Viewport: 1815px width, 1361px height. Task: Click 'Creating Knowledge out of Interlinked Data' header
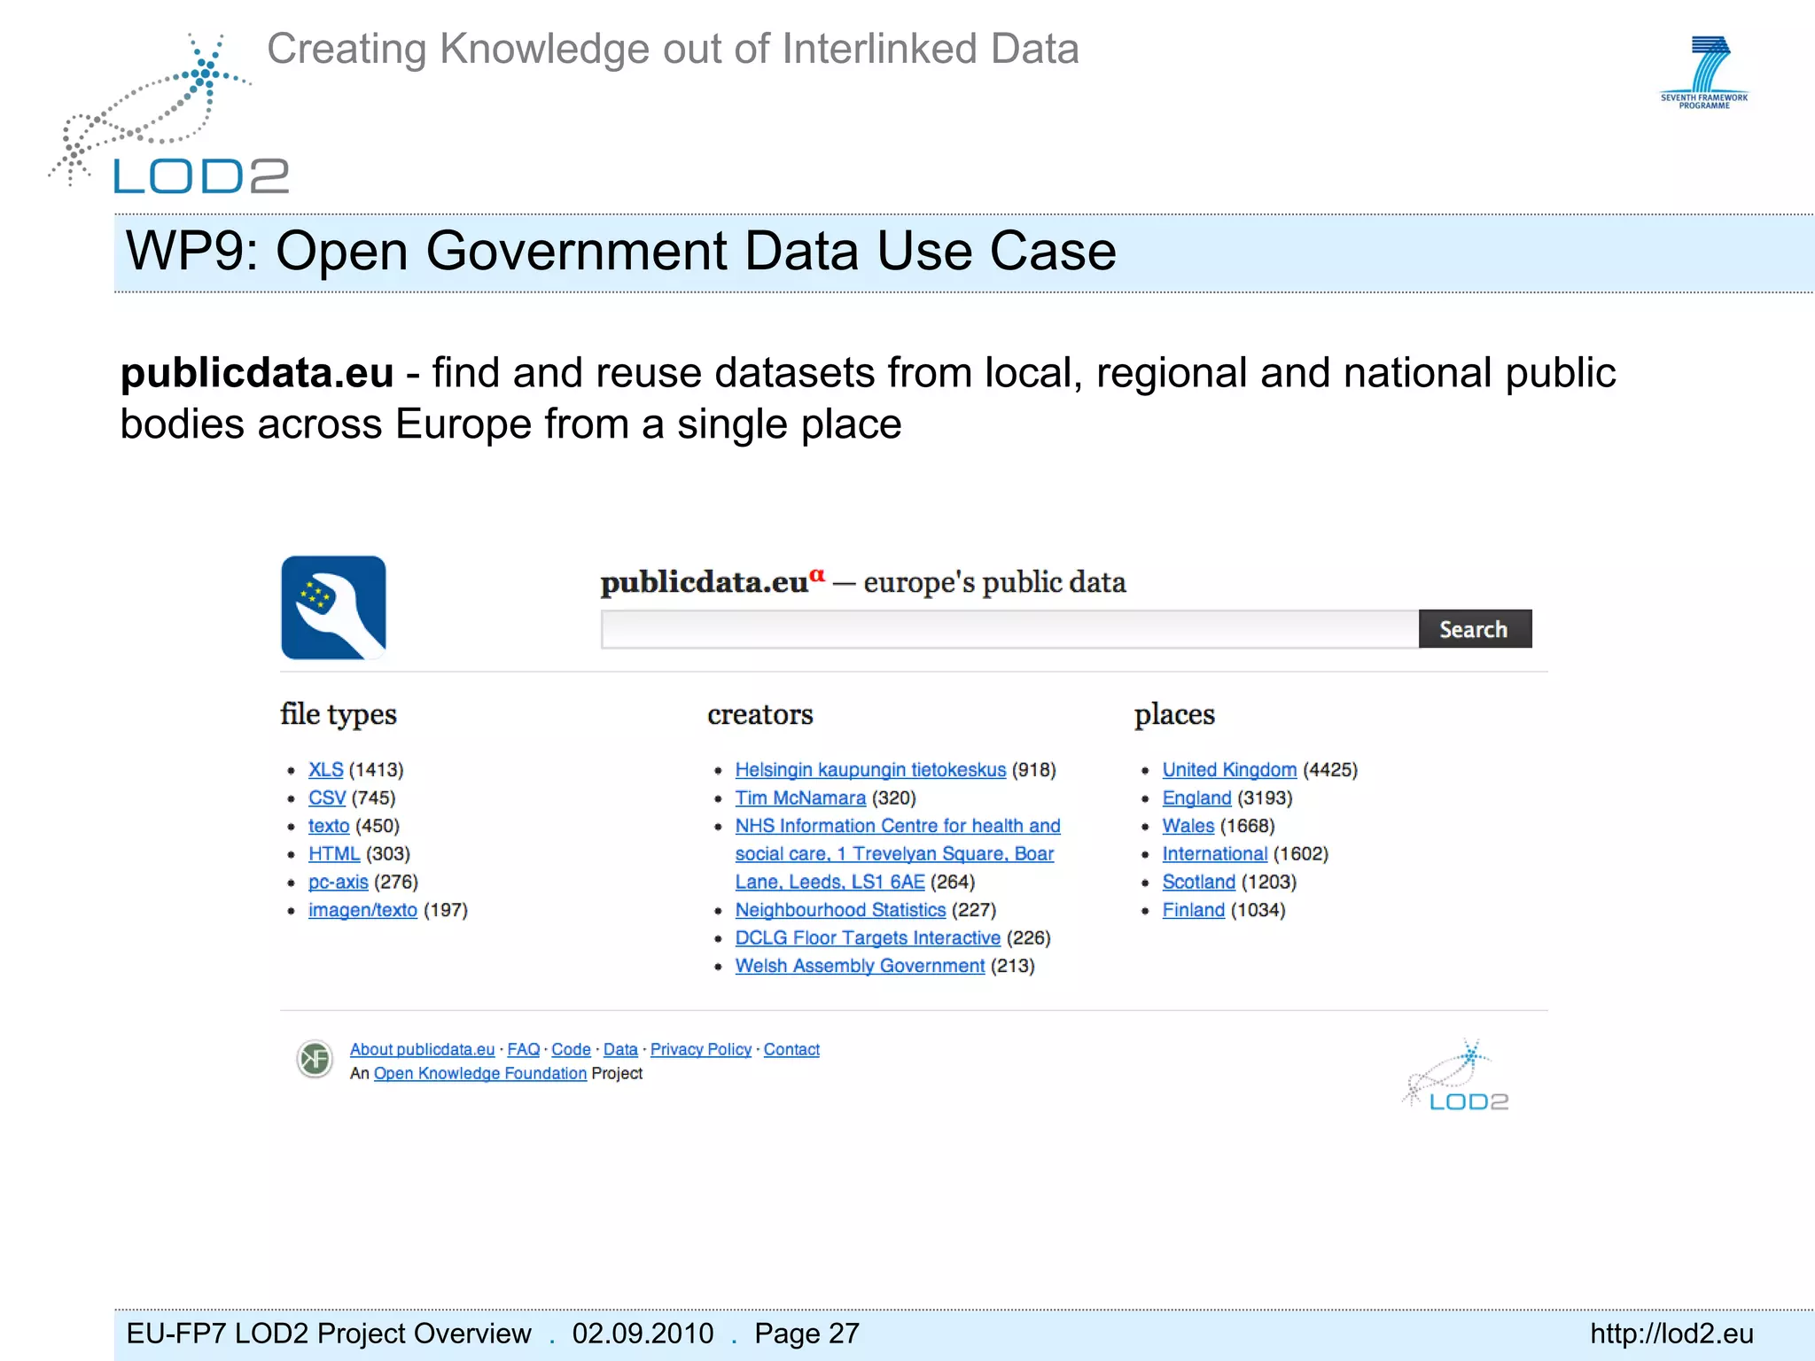[x=673, y=49]
